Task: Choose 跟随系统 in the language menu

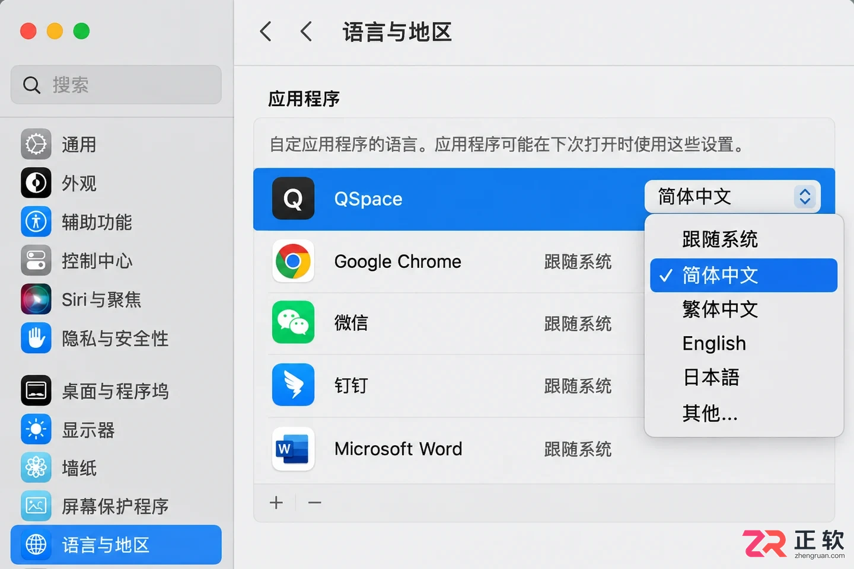Action: [x=744, y=239]
